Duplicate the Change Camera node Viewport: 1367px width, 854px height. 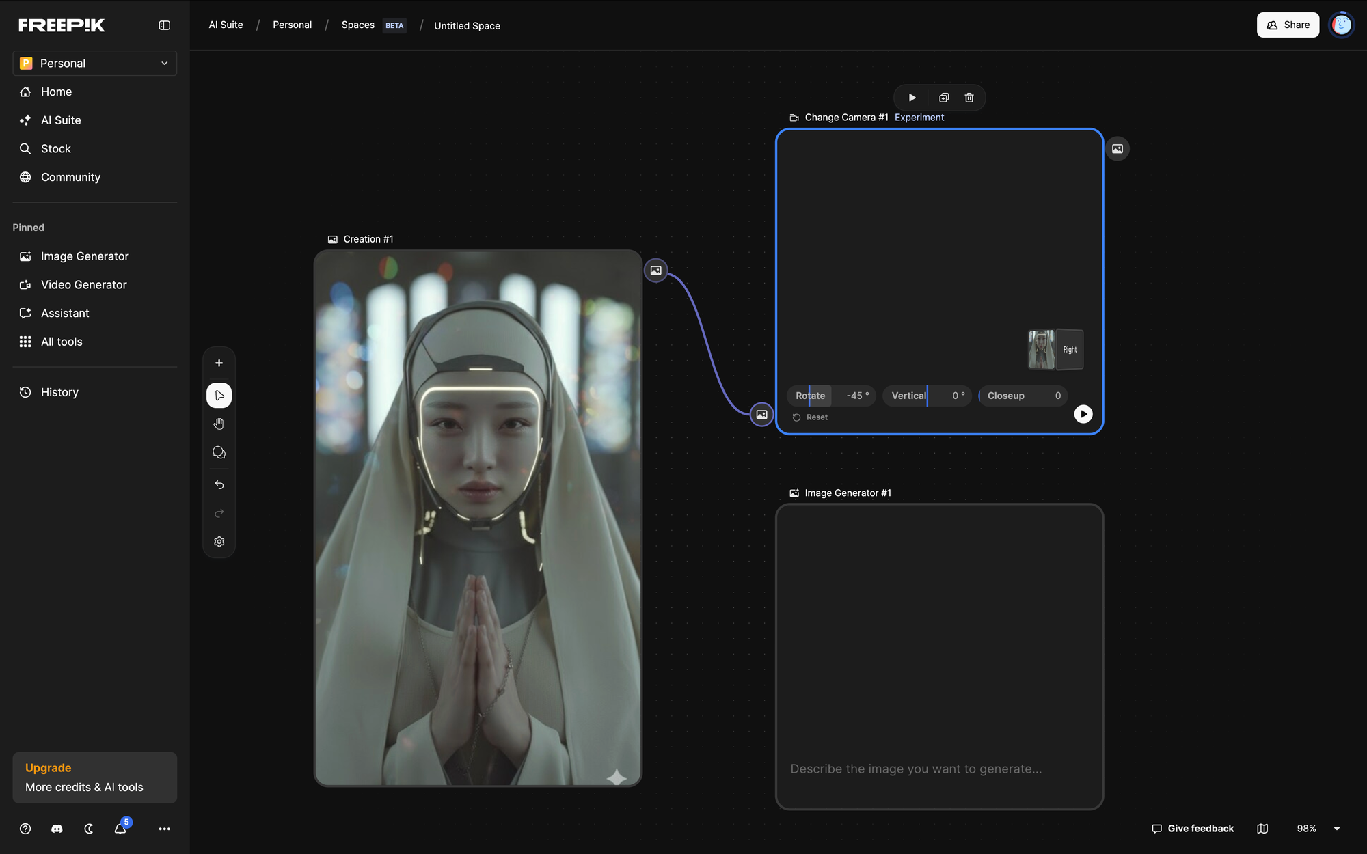click(x=943, y=98)
